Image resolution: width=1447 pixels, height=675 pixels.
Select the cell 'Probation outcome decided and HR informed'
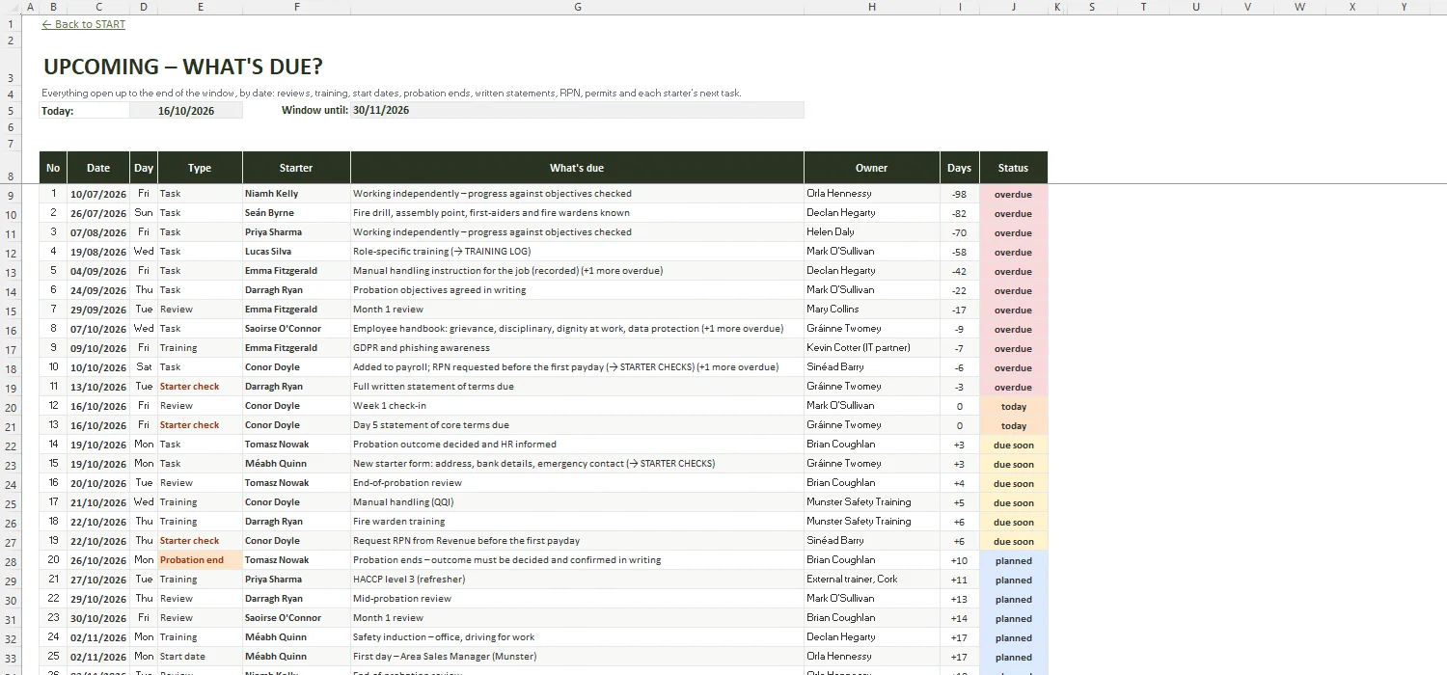[x=577, y=445]
